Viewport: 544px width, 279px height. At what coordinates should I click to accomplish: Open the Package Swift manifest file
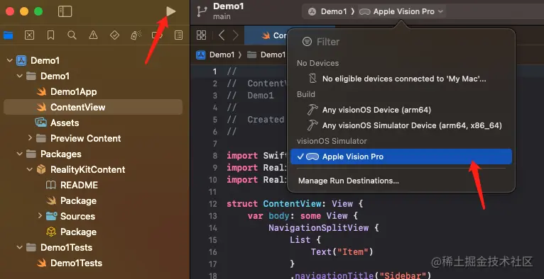click(x=78, y=200)
